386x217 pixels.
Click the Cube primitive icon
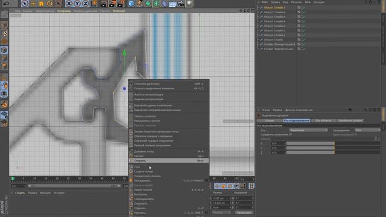pyautogui.click(x=131, y=4)
